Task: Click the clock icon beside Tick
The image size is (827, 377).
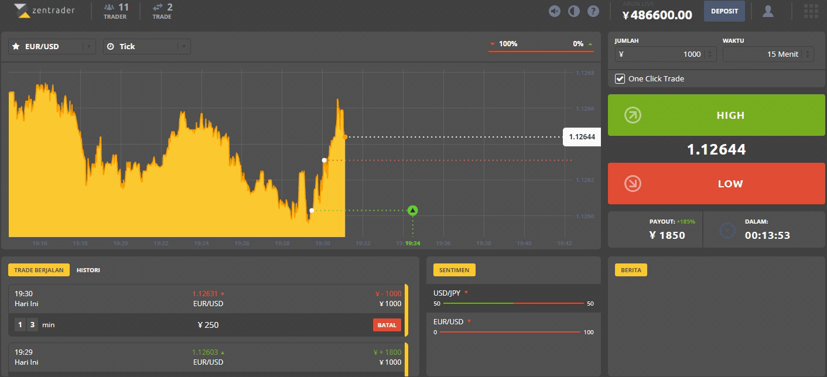Action: pyautogui.click(x=111, y=46)
